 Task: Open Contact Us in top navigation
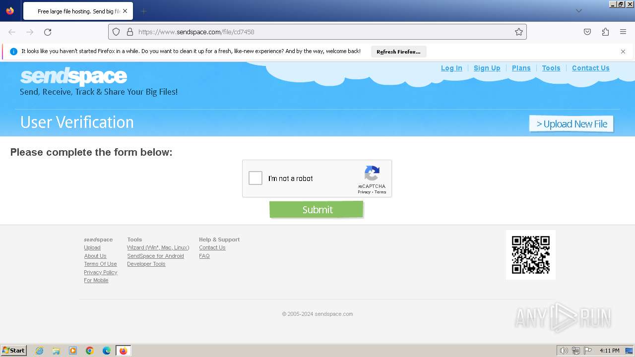591,68
